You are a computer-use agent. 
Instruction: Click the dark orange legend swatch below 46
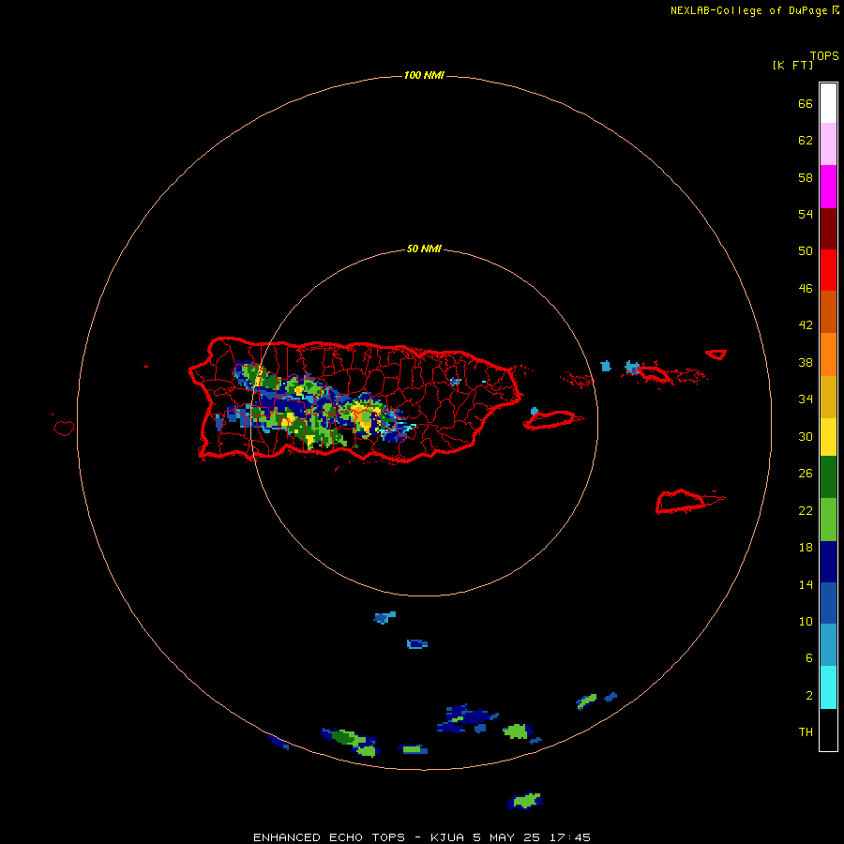(828, 312)
